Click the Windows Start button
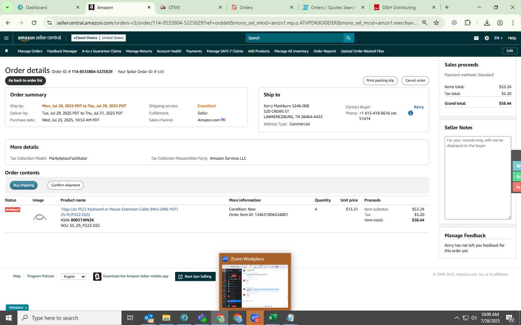This screenshot has width=521, height=325. click(9, 318)
